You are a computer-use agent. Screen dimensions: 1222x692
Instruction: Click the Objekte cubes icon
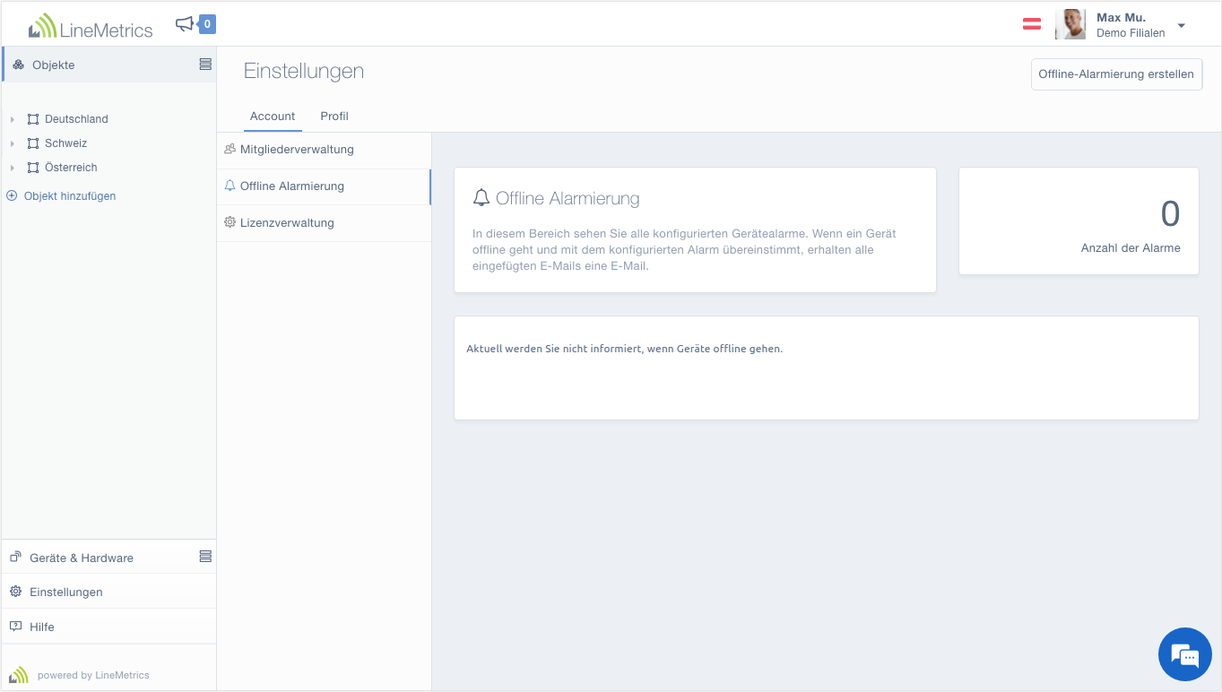pyautogui.click(x=18, y=65)
